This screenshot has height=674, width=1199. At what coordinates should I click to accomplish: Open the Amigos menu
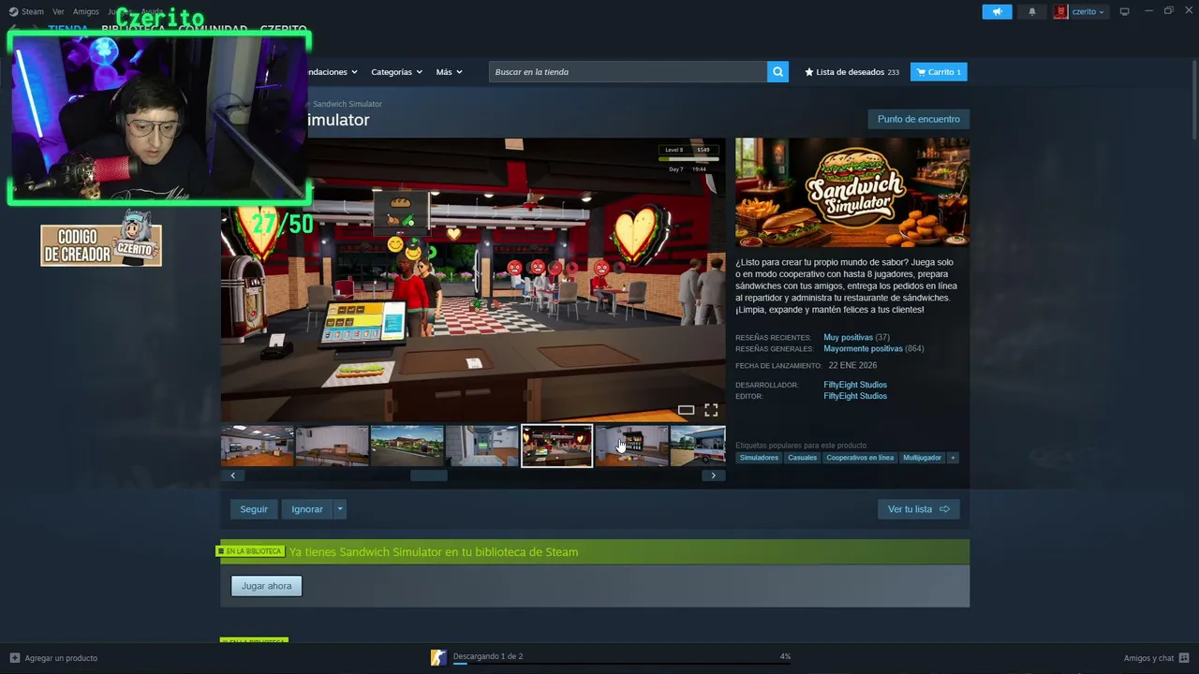[86, 11]
